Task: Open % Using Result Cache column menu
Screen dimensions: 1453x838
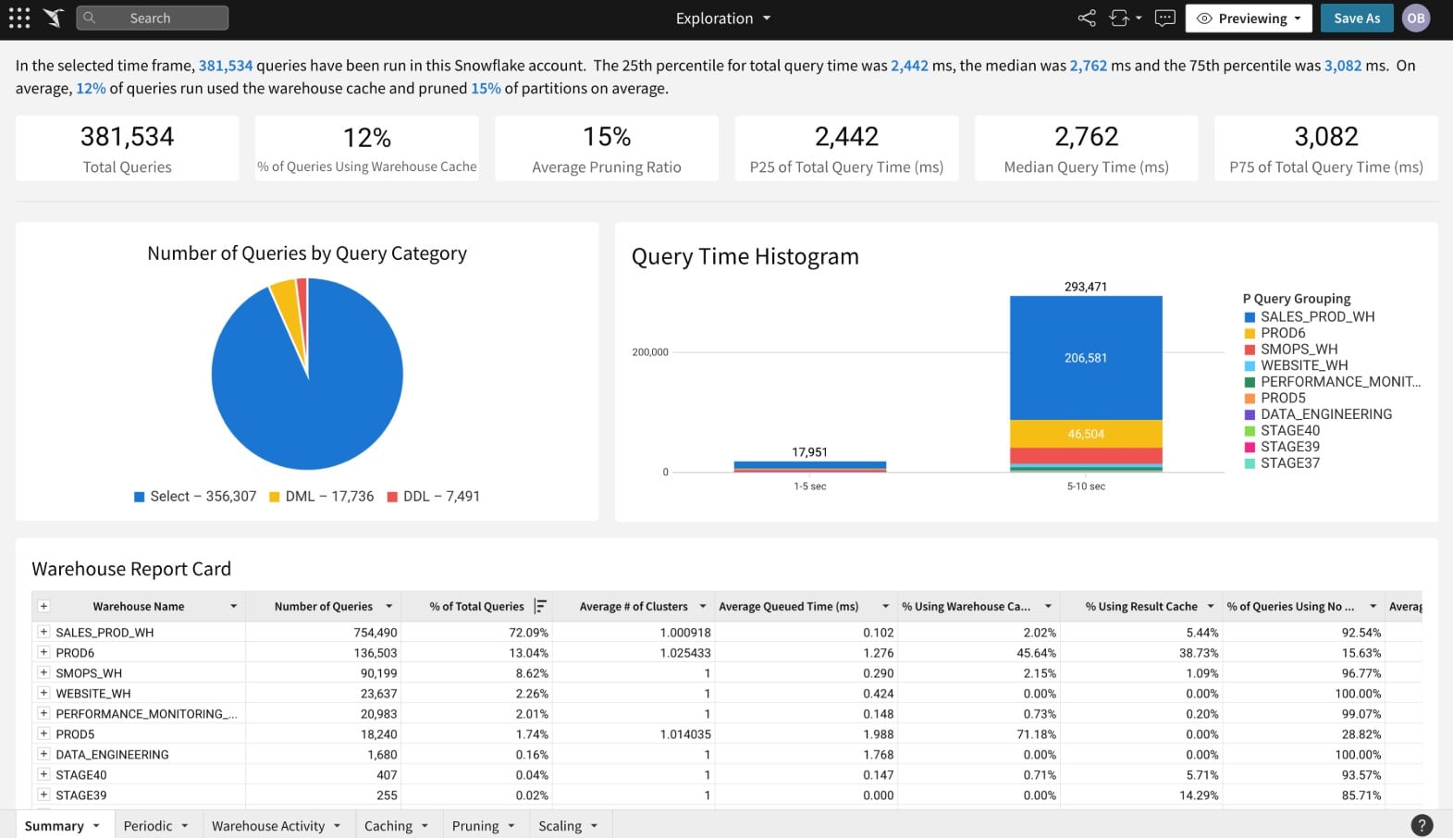Action: pyautogui.click(x=1211, y=607)
